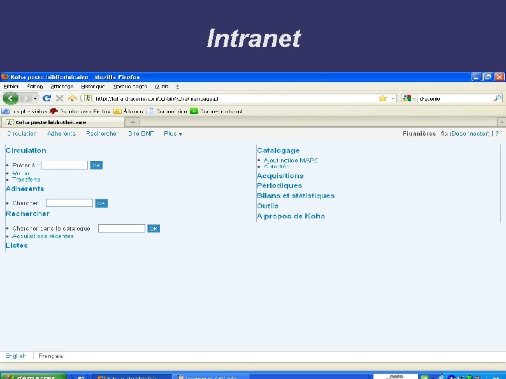Open the Rechercher section heading
The image size is (506, 379).
[x=27, y=213]
